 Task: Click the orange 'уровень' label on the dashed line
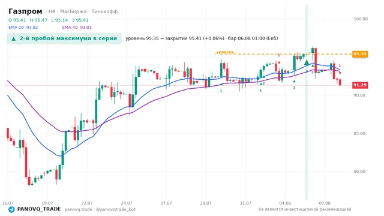tap(225, 52)
